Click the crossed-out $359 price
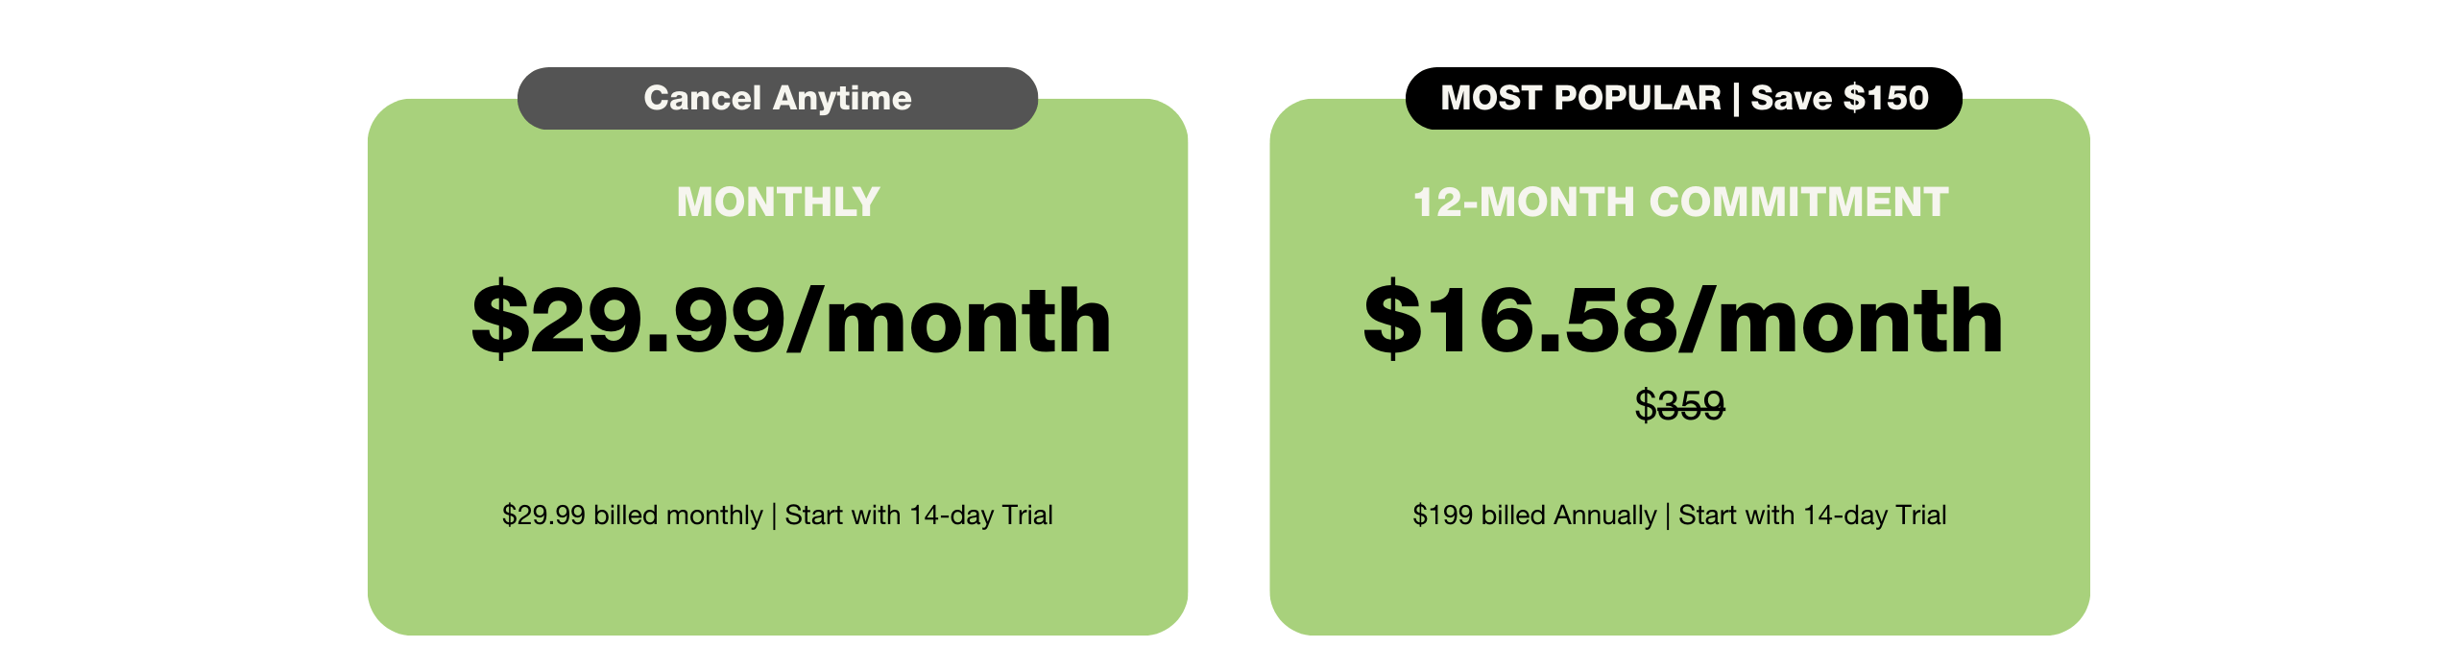 pos(1680,405)
